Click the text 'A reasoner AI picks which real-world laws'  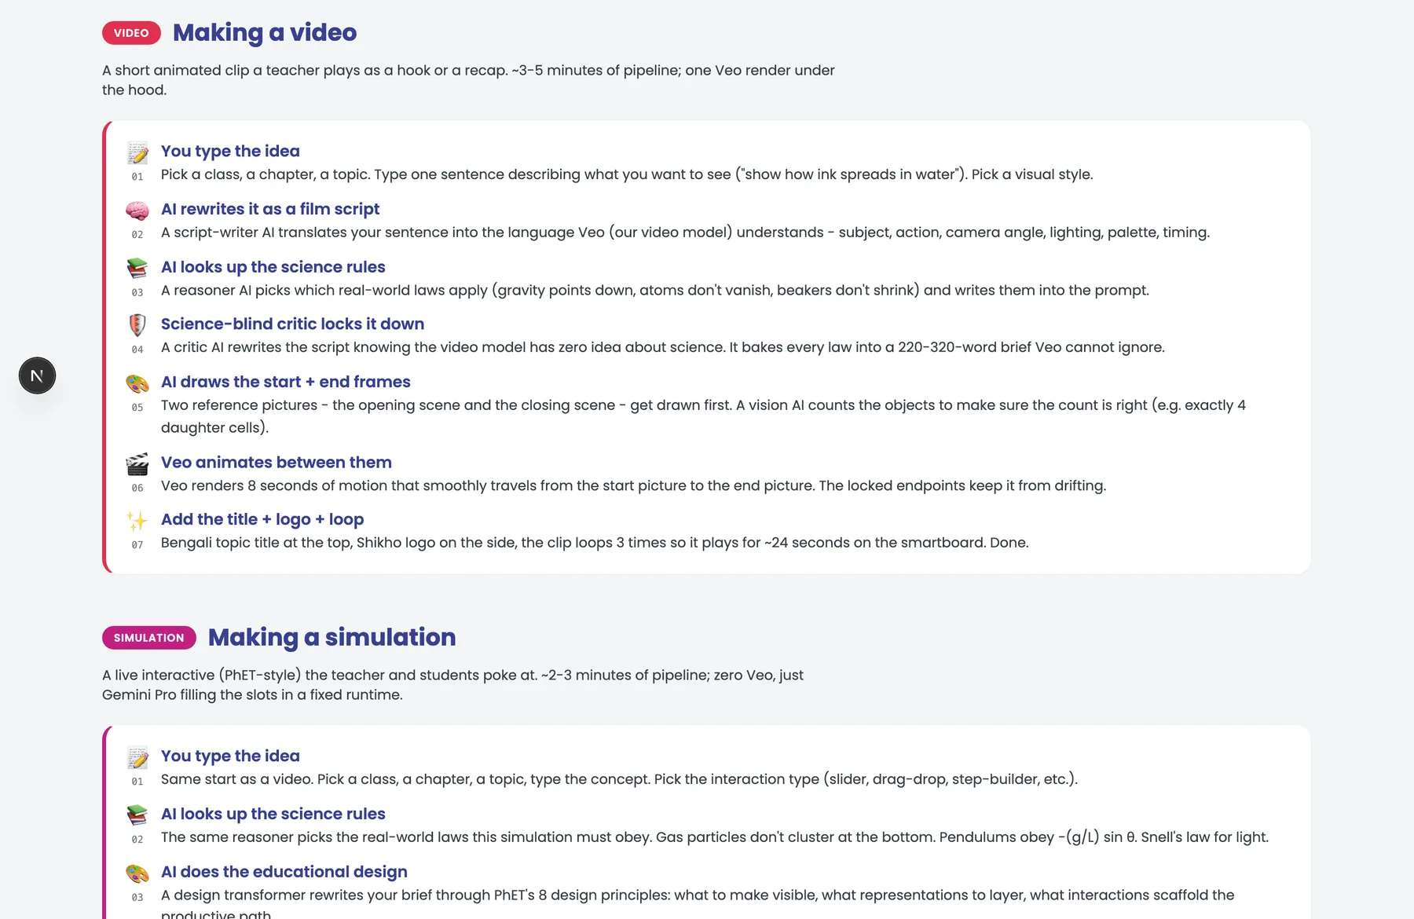655,291
